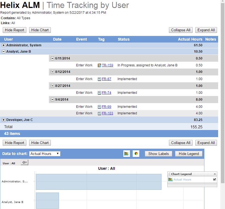
Task: Click the FR-103 item type icon
Action: point(99,113)
